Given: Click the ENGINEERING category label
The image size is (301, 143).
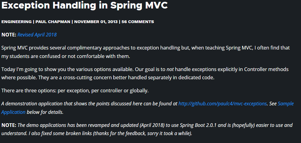Looking at the screenshot, I should click(x=16, y=22).
